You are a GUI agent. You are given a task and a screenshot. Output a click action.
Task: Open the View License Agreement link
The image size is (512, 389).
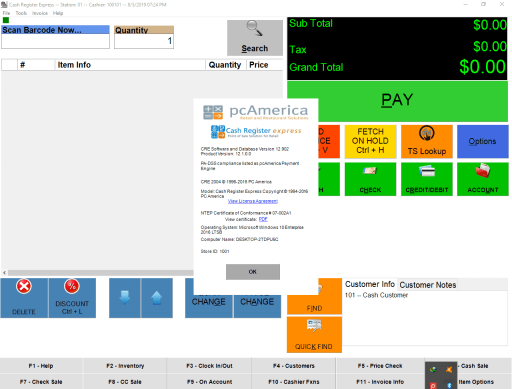tap(252, 201)
